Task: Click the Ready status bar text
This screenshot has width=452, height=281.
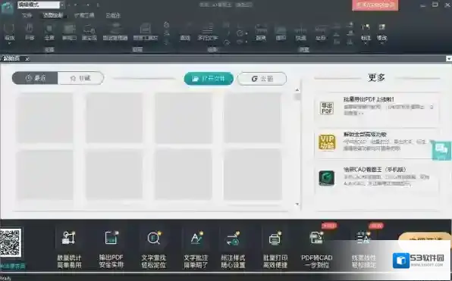Action: pyautogui.click(x=5, y=279)
